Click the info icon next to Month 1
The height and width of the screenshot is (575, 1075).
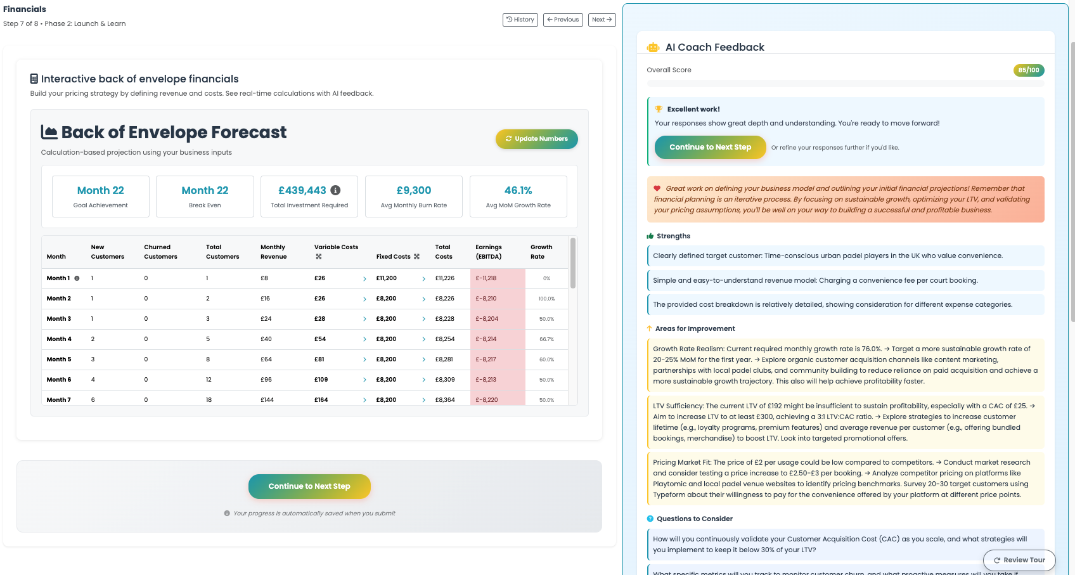pos(77,278)
